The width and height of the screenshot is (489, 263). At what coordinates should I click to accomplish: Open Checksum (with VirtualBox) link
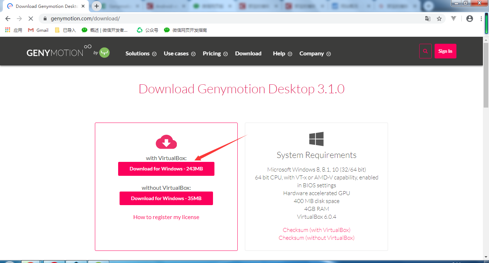(316, 230)
